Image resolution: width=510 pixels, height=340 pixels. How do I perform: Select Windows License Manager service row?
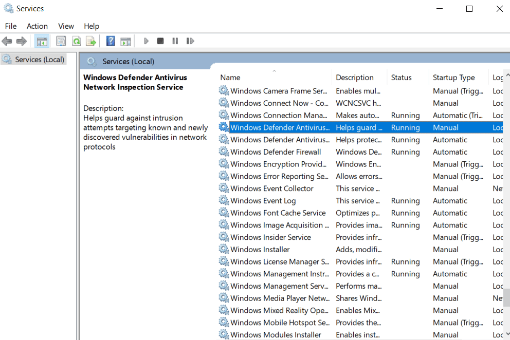(x=360, y=261)
